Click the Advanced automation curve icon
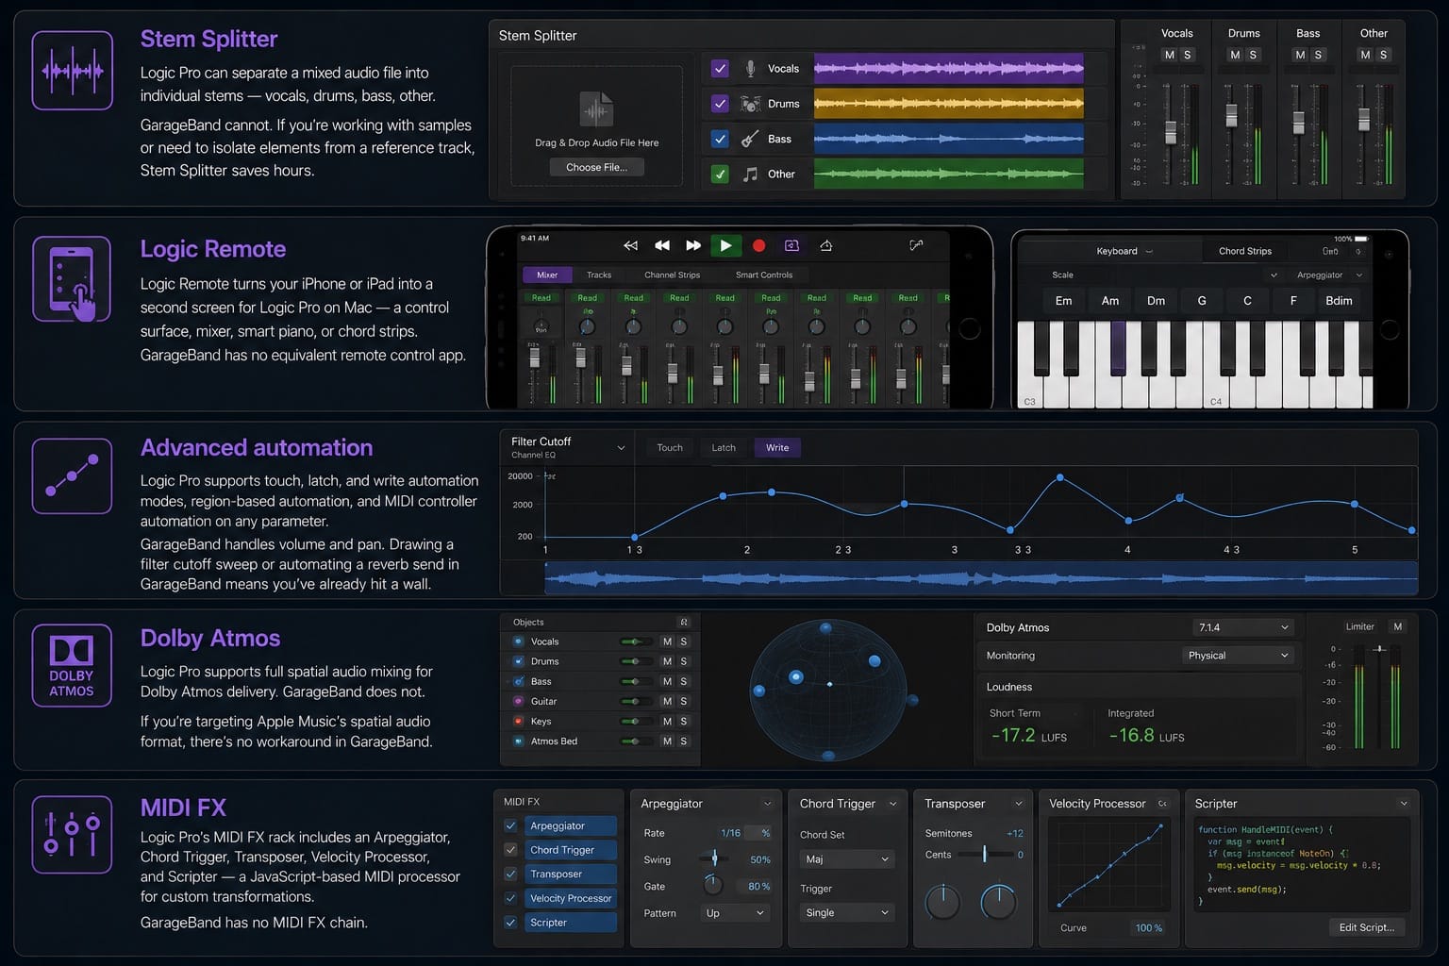The image size is (1449, 966). pyautogui.click(x=73, y=475)
